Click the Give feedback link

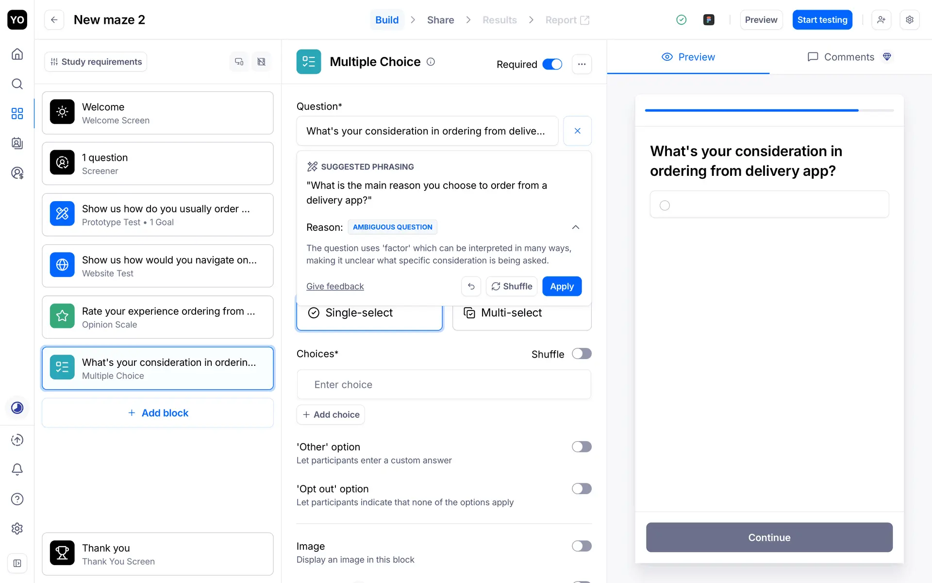point(335,287)
